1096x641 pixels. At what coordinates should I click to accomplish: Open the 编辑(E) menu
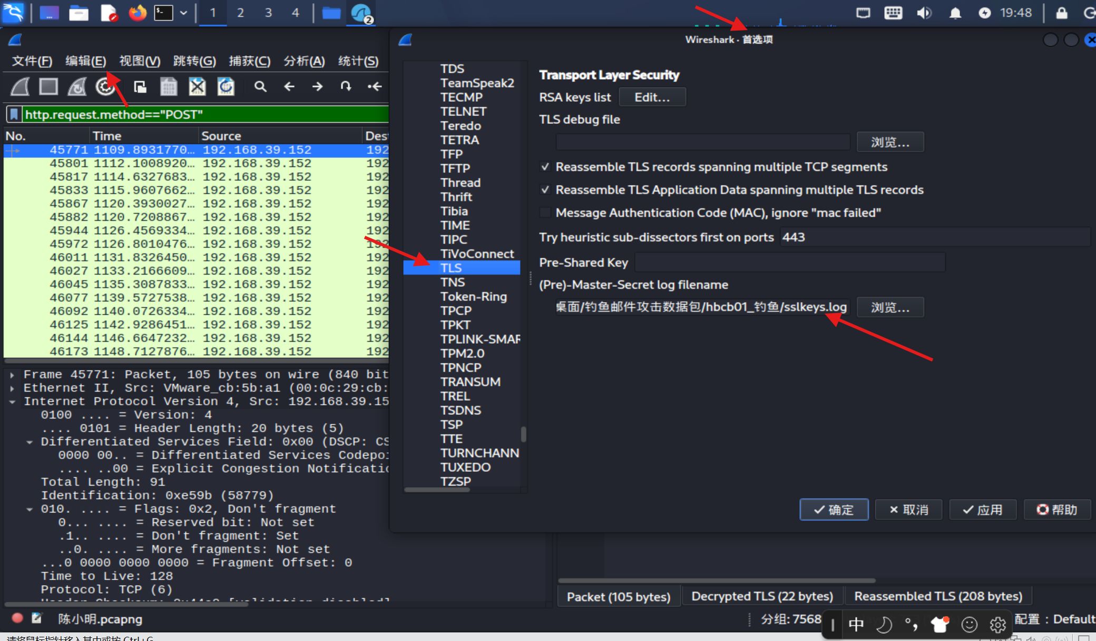(x=86, y=61)
